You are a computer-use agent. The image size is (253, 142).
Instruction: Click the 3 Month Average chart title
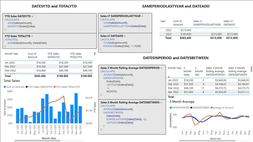click(x=182, y=102)
